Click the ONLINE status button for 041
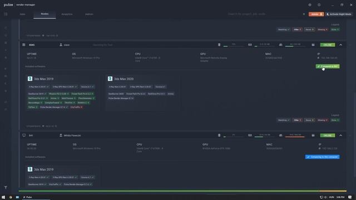Image resolution: width=356 pixels, height=200 pixels. (328, 136)
